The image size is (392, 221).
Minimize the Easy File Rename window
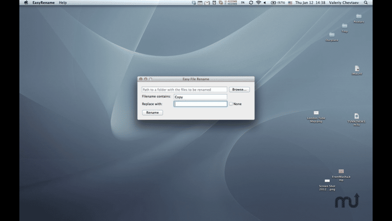click(146, 79)
